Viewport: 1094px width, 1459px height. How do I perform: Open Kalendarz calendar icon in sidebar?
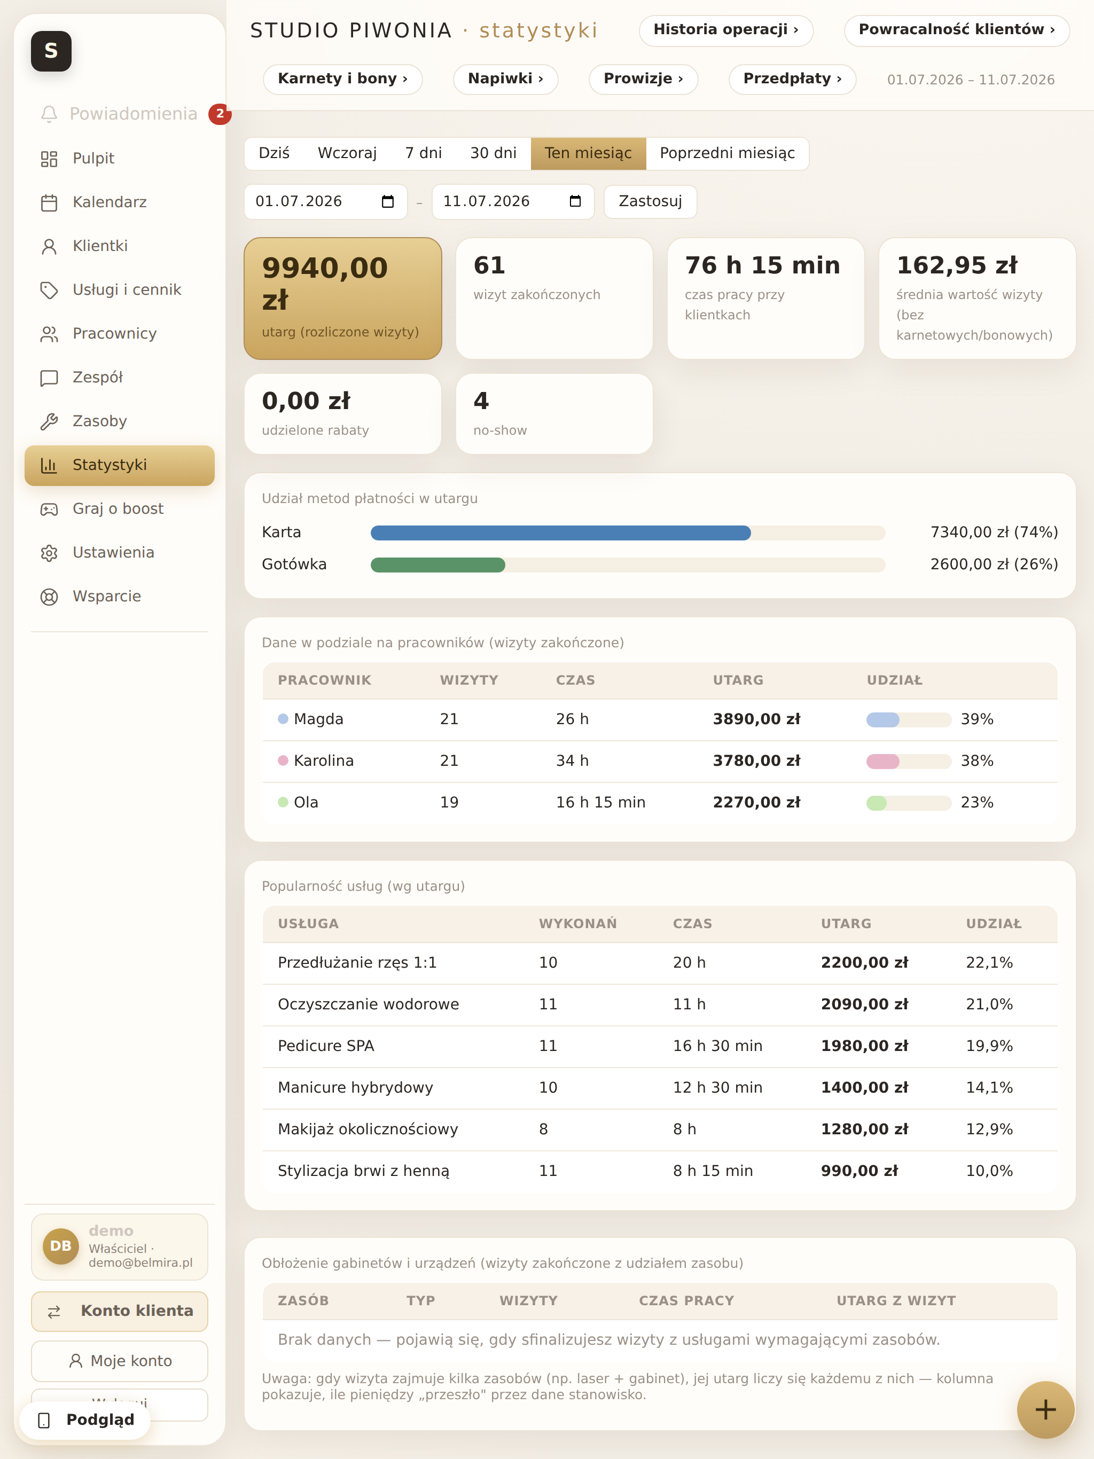click(x=49, y=202)
